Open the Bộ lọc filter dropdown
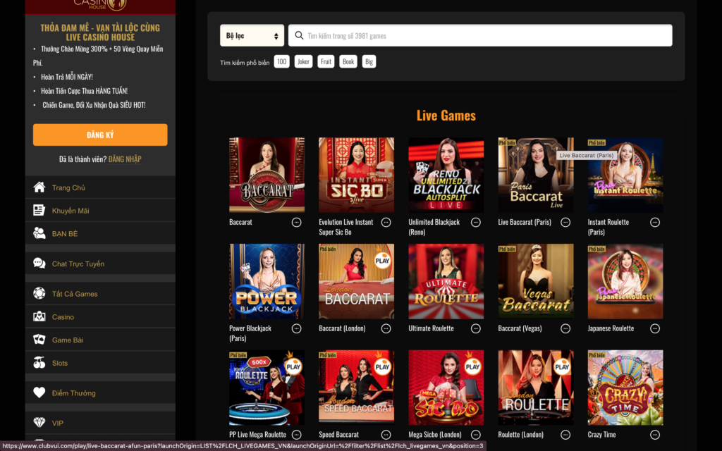This screenshot has width=722, height=451. [x=252, y=35]
